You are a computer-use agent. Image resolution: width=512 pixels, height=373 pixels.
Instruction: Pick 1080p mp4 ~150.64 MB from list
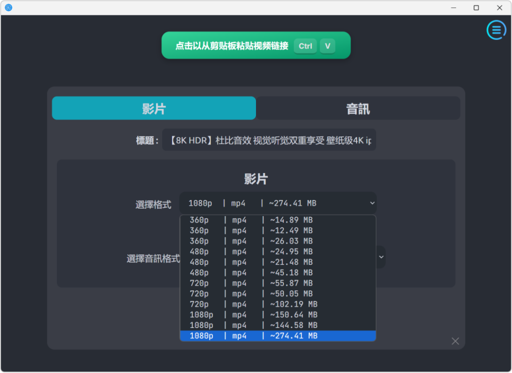(x=277, y=314)
